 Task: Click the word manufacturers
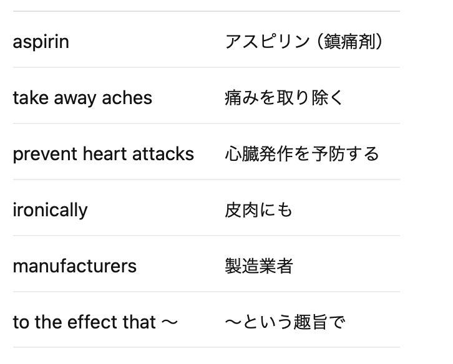[x=75, y=266]
